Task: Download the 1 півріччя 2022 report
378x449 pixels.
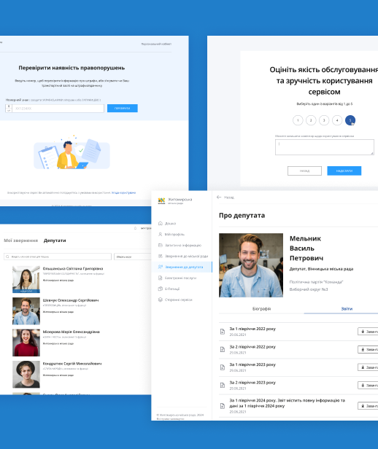Action: [x=368, y=332]
